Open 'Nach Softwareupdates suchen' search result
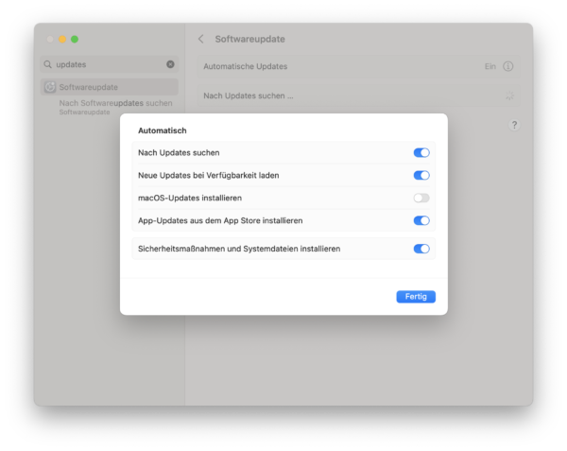The image size is (567, 451). coord(115,107)
